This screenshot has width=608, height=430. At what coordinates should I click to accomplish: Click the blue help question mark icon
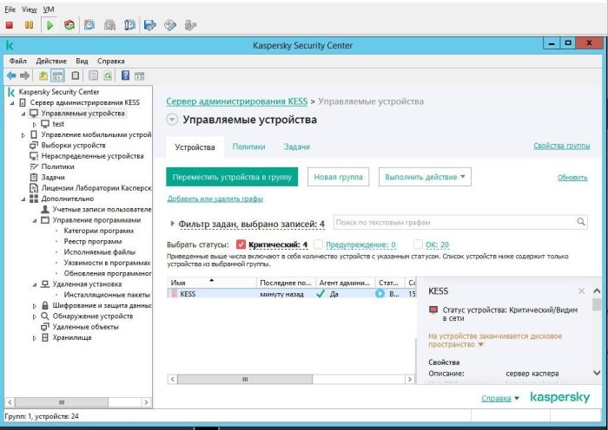coord(125,75)
